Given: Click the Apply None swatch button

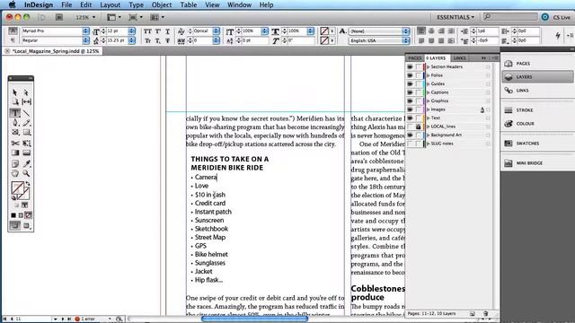Looking at the screenshot, I should [x=28, y=215].
